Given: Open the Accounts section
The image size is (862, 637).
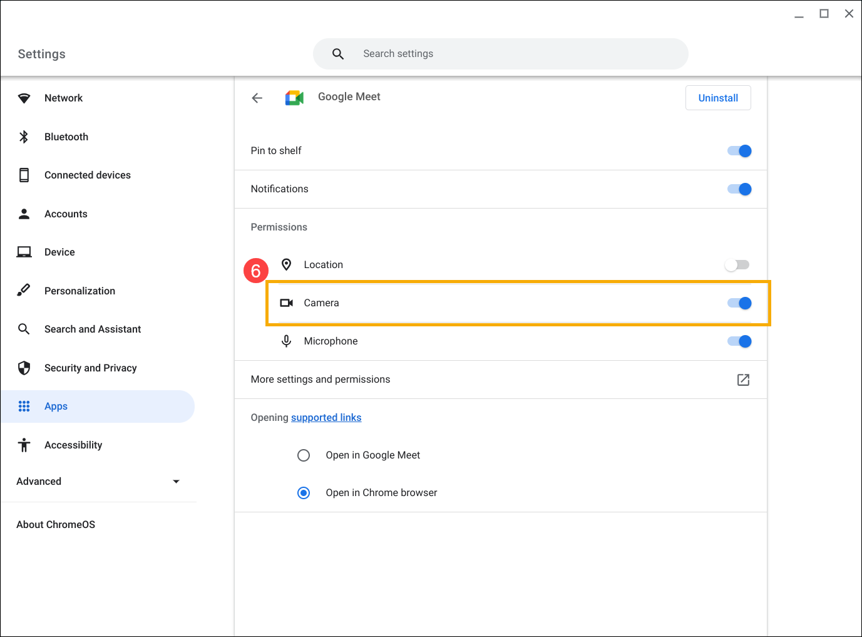Looking at the screenshot, I should [66, 214].
